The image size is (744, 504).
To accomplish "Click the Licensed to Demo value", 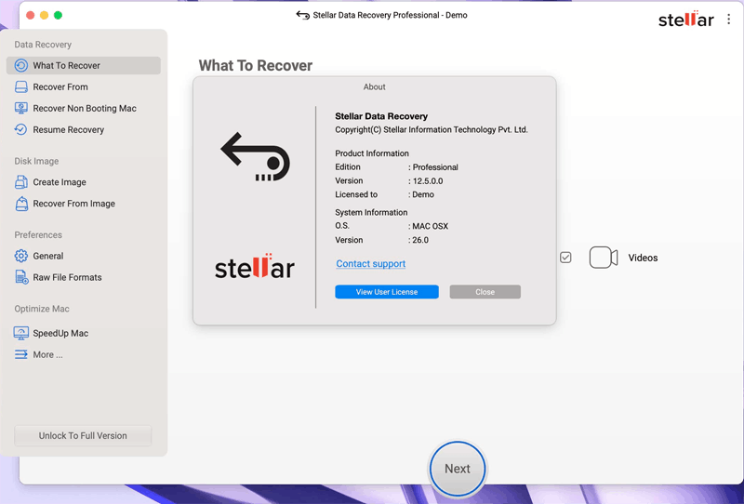I will [x=421, y=194].
